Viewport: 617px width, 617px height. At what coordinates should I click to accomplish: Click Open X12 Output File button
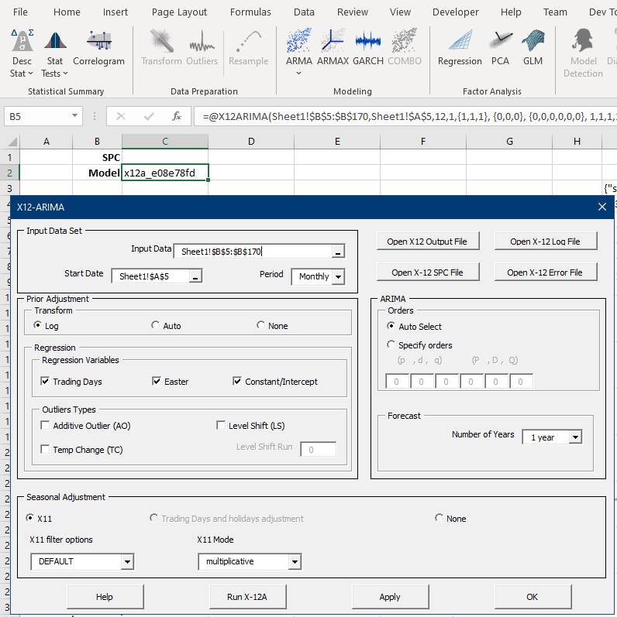pos(428,241)
